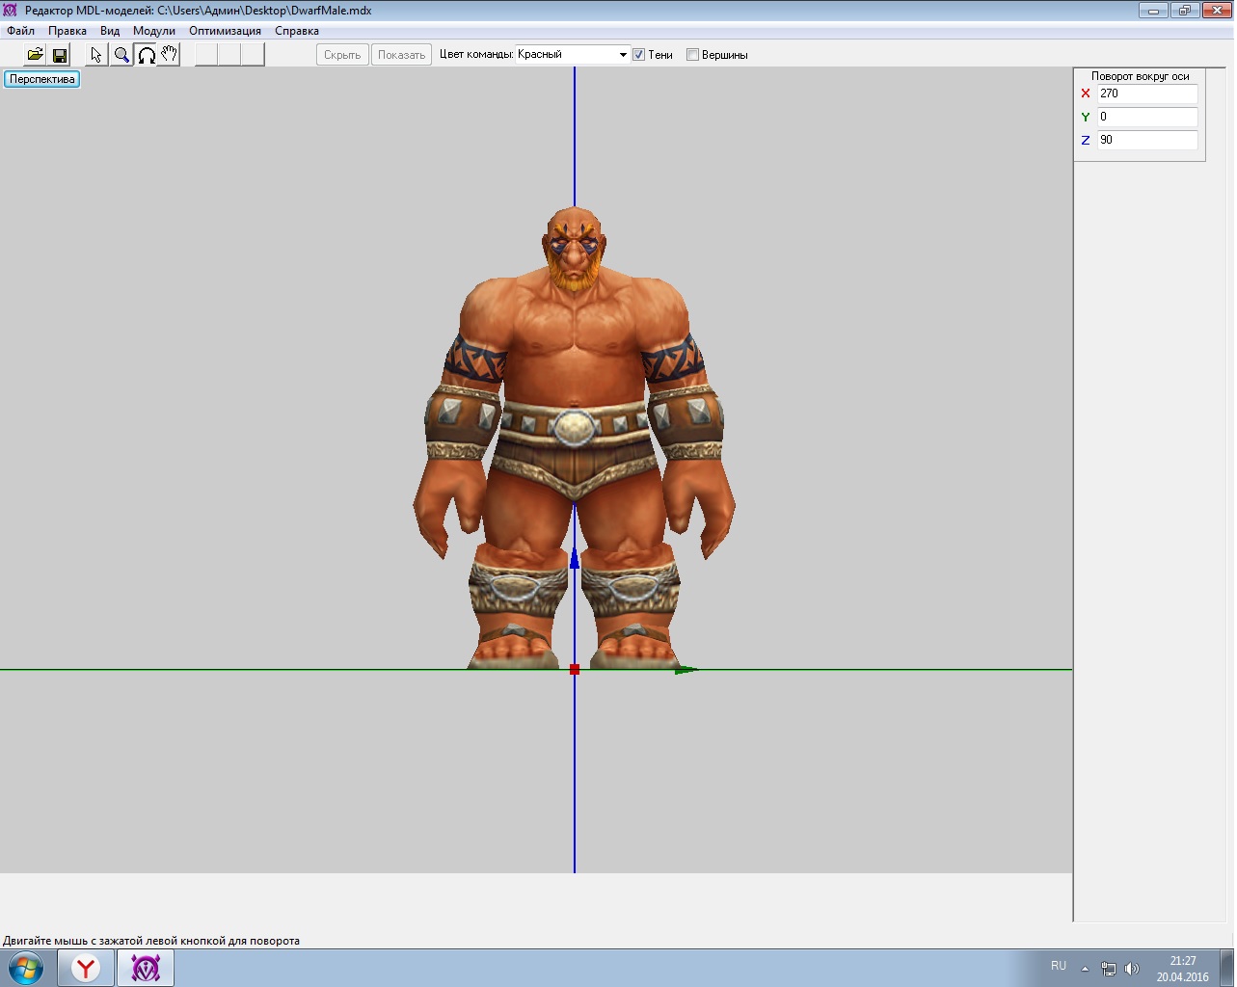Select the arrow pointer tool
Viewport: 1237px width, 987px height.
tap(96, 55)
